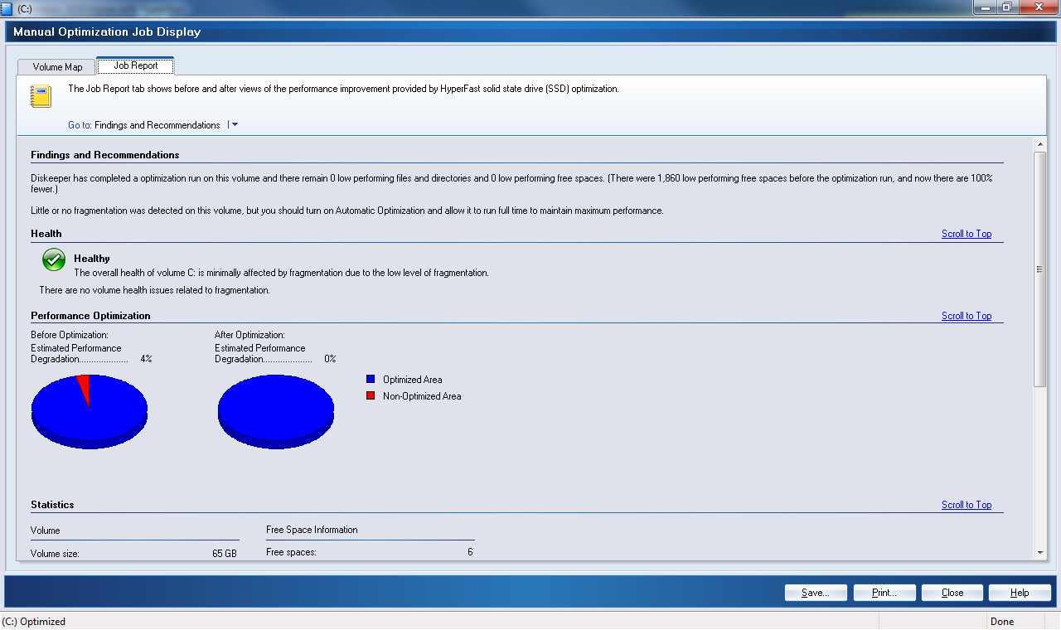1061x630 pixels.
Task: Click the 'Done' status bar entry
Action: click(1002, 622)
